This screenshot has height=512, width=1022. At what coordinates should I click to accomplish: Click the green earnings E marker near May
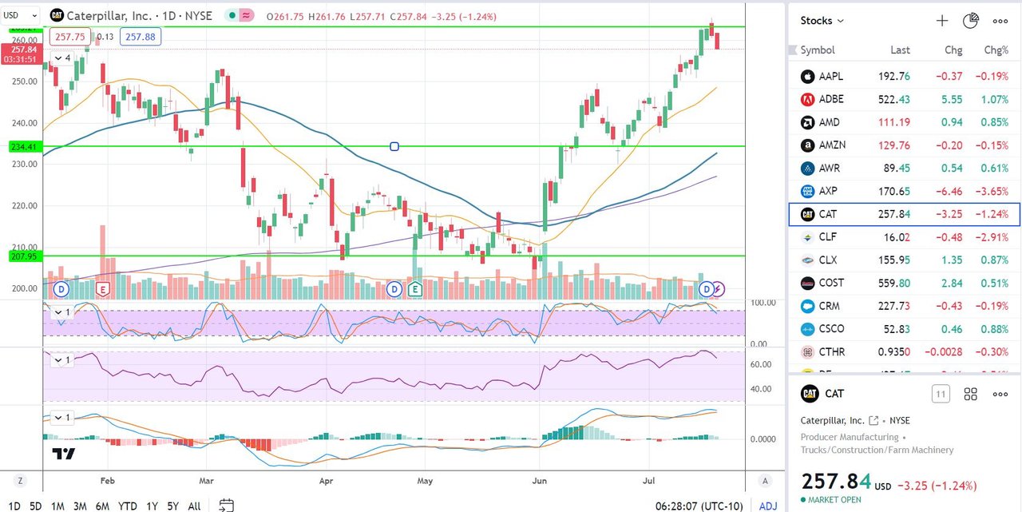(415, 288)
